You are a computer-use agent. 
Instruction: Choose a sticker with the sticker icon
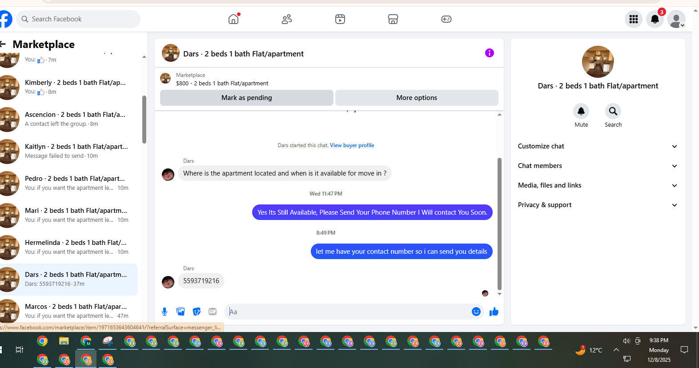click(x=197, y=312)
